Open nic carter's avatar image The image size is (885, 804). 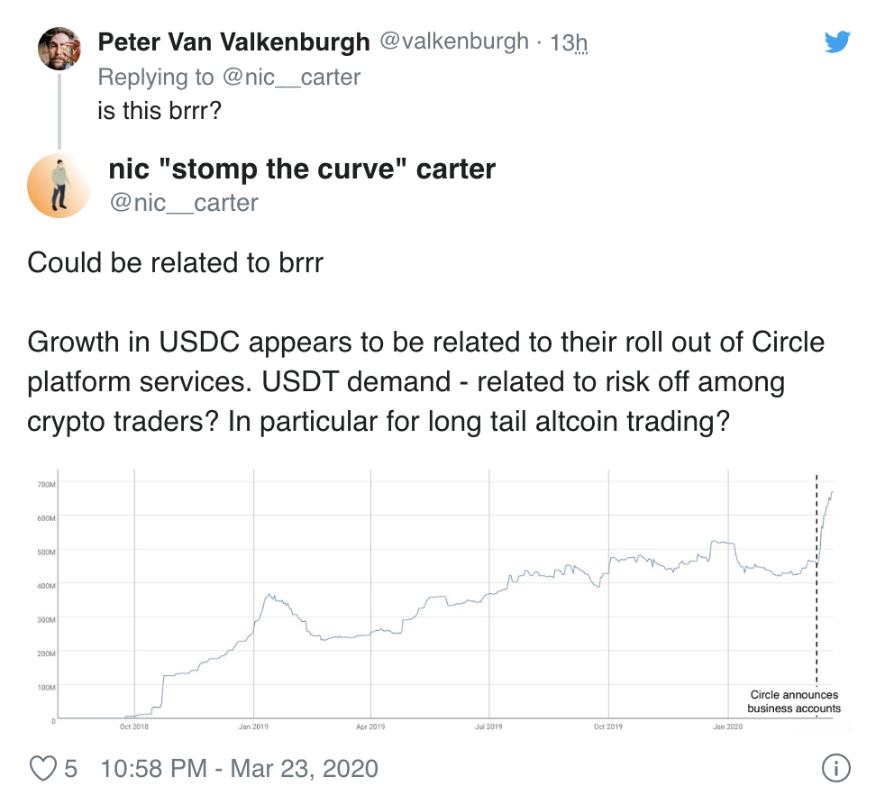pos(59,186)
